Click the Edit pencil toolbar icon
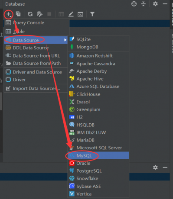Image resolution: width=173 pixels, height=199 pixels. (x=71, y=14)
